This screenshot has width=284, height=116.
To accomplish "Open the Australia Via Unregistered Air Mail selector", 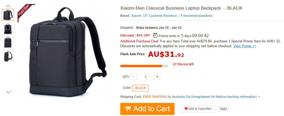I will click(x=215, y=97).
